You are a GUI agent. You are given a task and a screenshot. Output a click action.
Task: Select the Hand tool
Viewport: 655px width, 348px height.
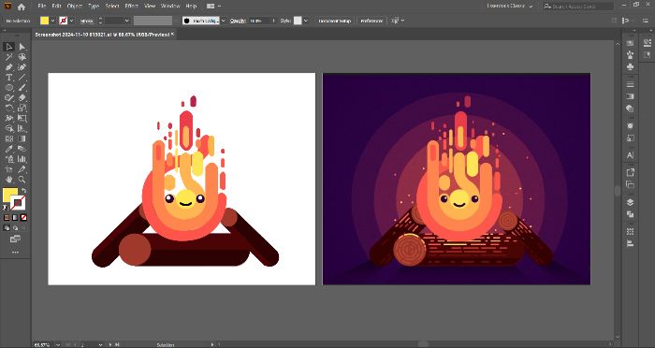point(8,180)
